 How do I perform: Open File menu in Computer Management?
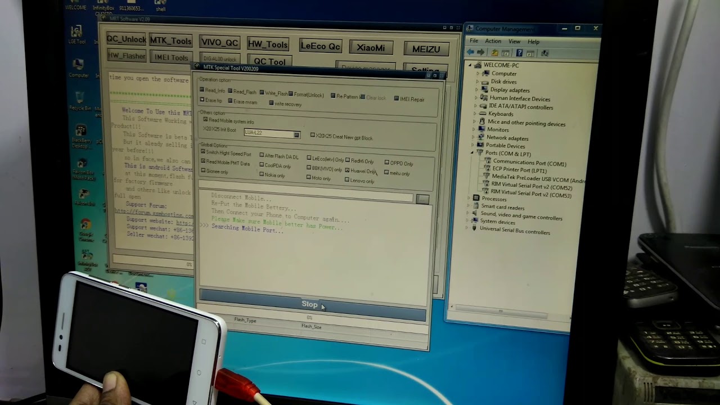pos(474,40)
